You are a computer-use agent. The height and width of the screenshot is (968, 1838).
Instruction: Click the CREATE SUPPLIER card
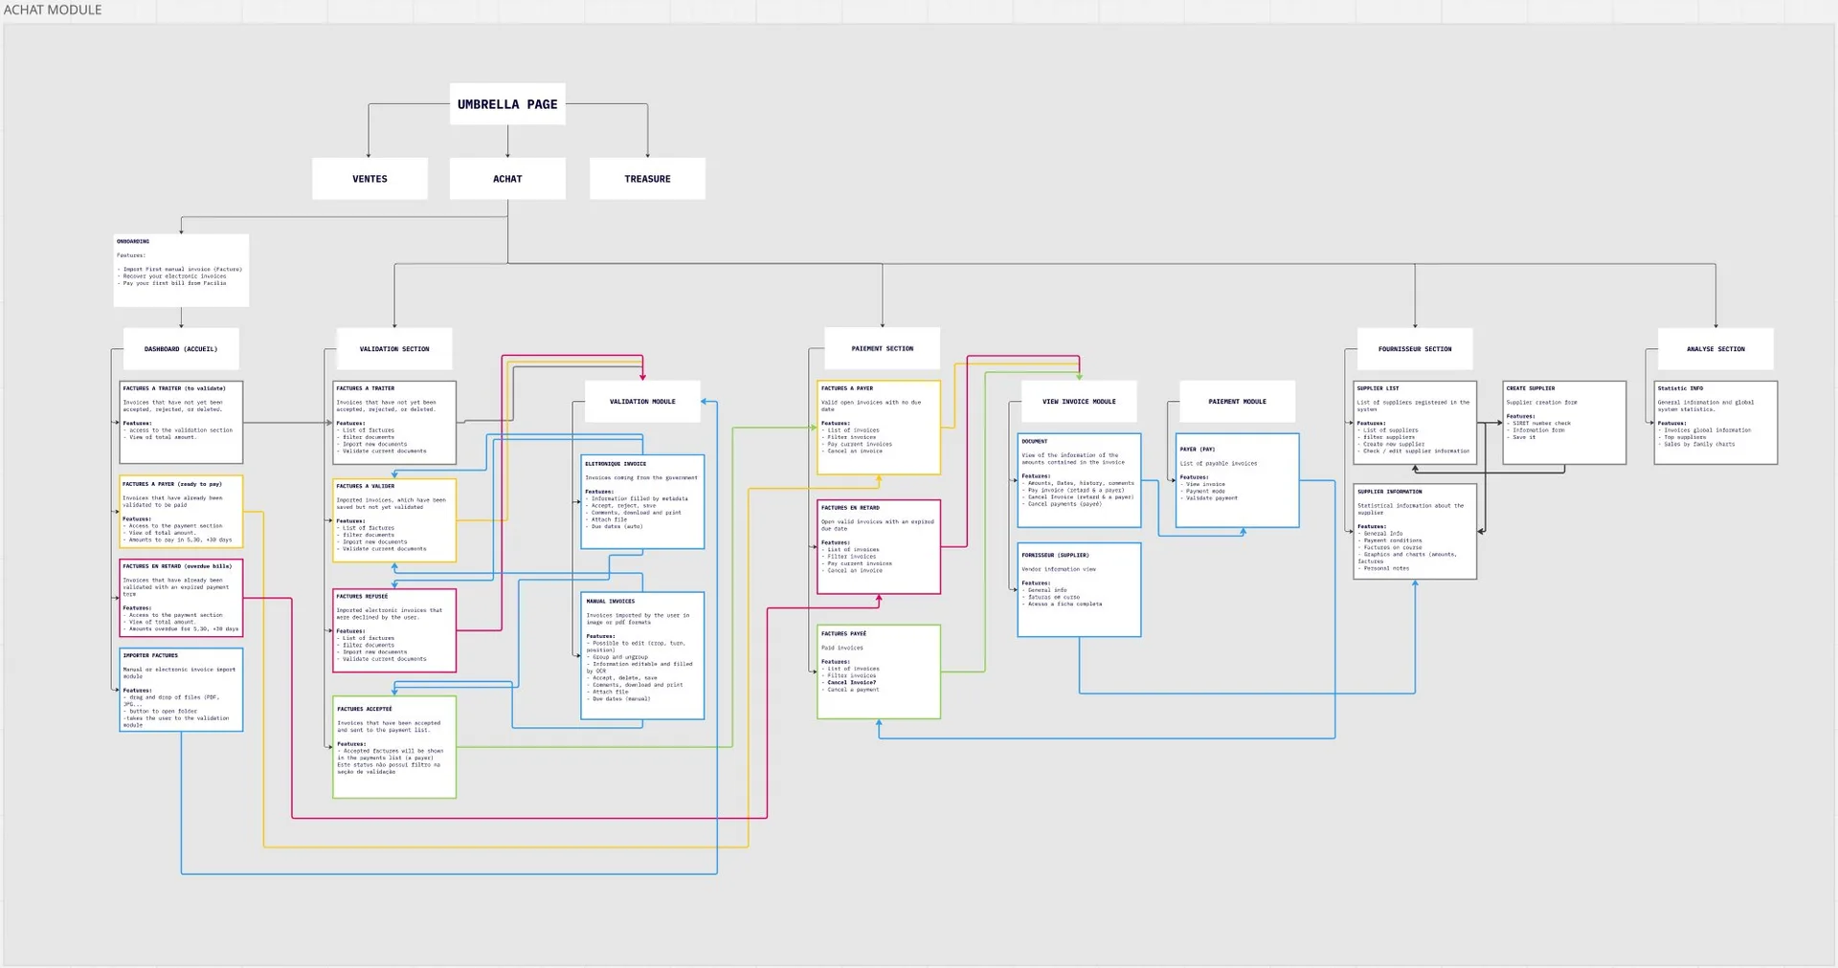point(1564,423)
